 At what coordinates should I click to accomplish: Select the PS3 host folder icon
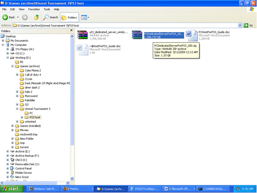tap(26, 117)
